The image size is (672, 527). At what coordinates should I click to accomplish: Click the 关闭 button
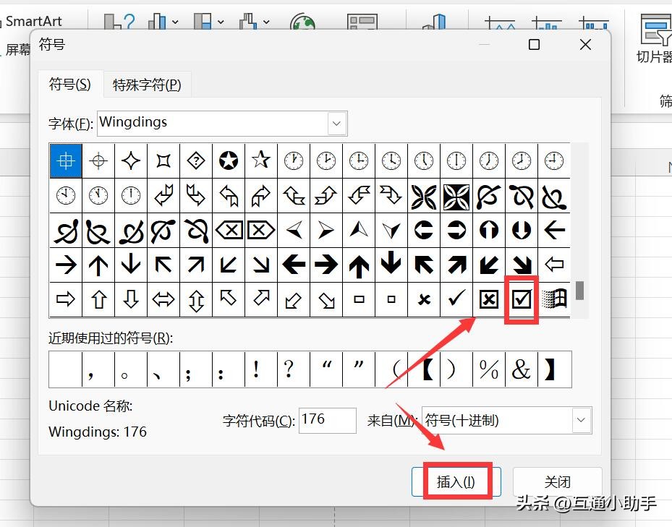557,481
